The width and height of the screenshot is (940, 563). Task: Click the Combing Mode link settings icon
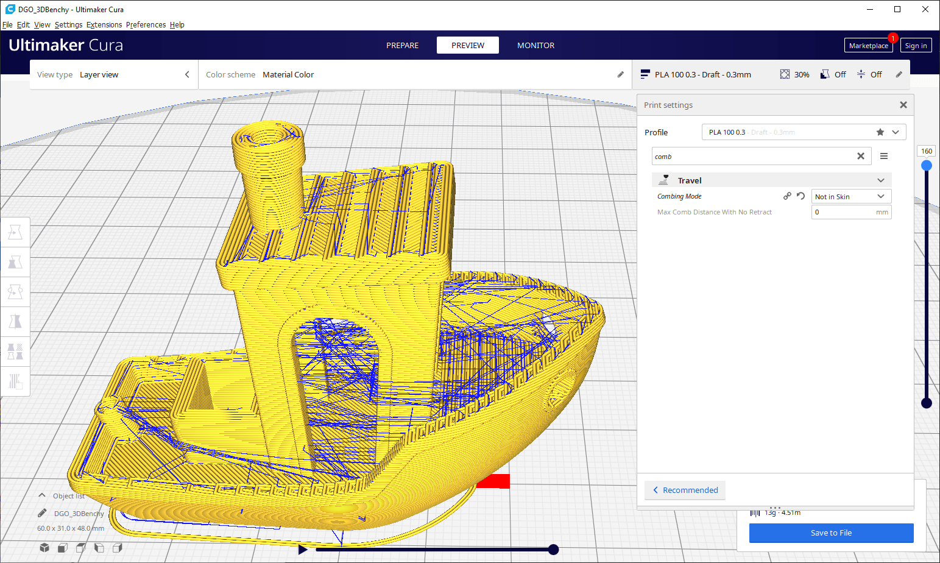[x=787, y=196]
